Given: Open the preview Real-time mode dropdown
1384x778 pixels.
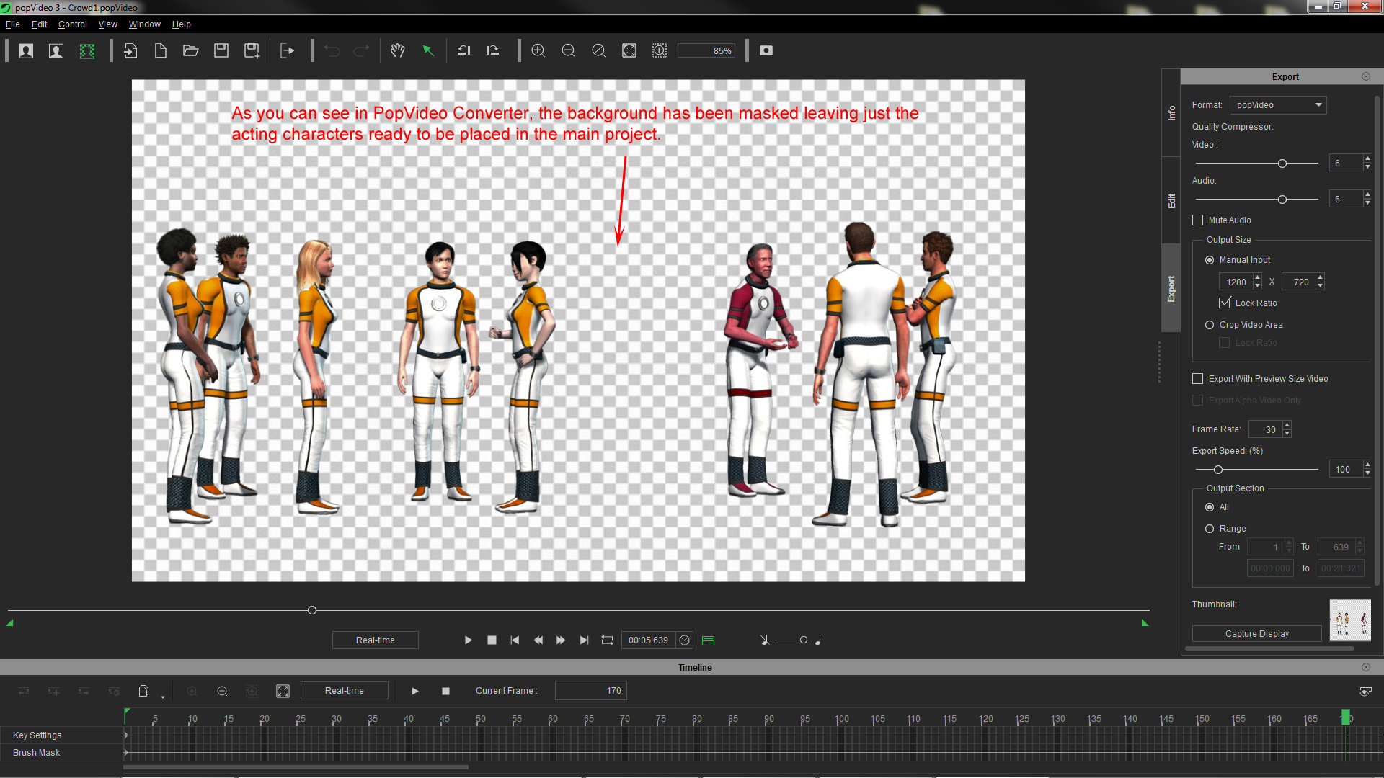Looking at the screenshot, I should pos(375,640).
